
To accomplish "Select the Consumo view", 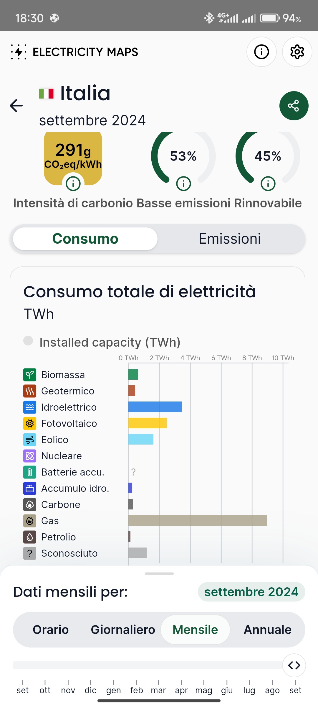I will (x=85, y=239).
